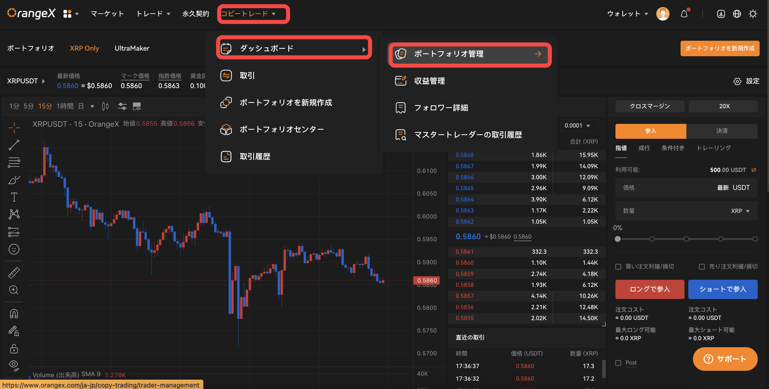Click the 価格 input field
The image size is (769, 389).
point(686,188)
